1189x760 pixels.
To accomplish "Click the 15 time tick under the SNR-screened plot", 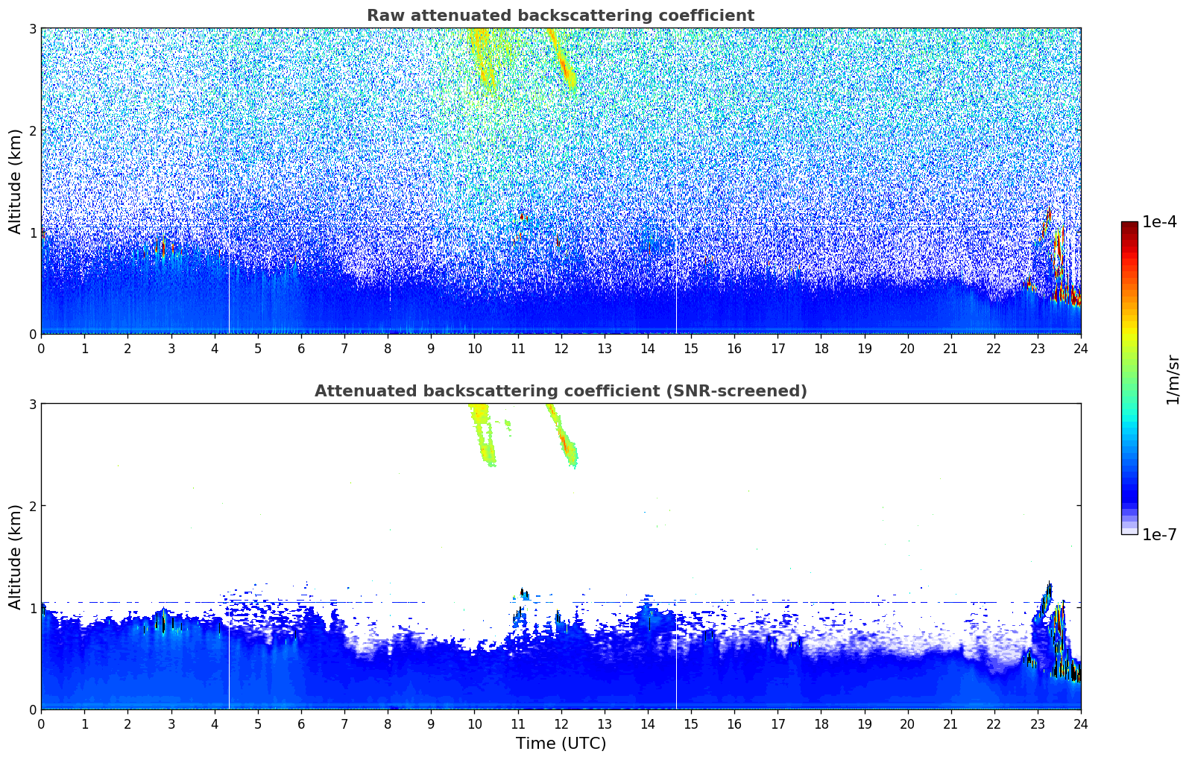I will (691, 723).
